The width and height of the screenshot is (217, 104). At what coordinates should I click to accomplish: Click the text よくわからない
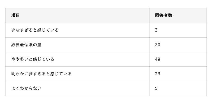point(26,88)
